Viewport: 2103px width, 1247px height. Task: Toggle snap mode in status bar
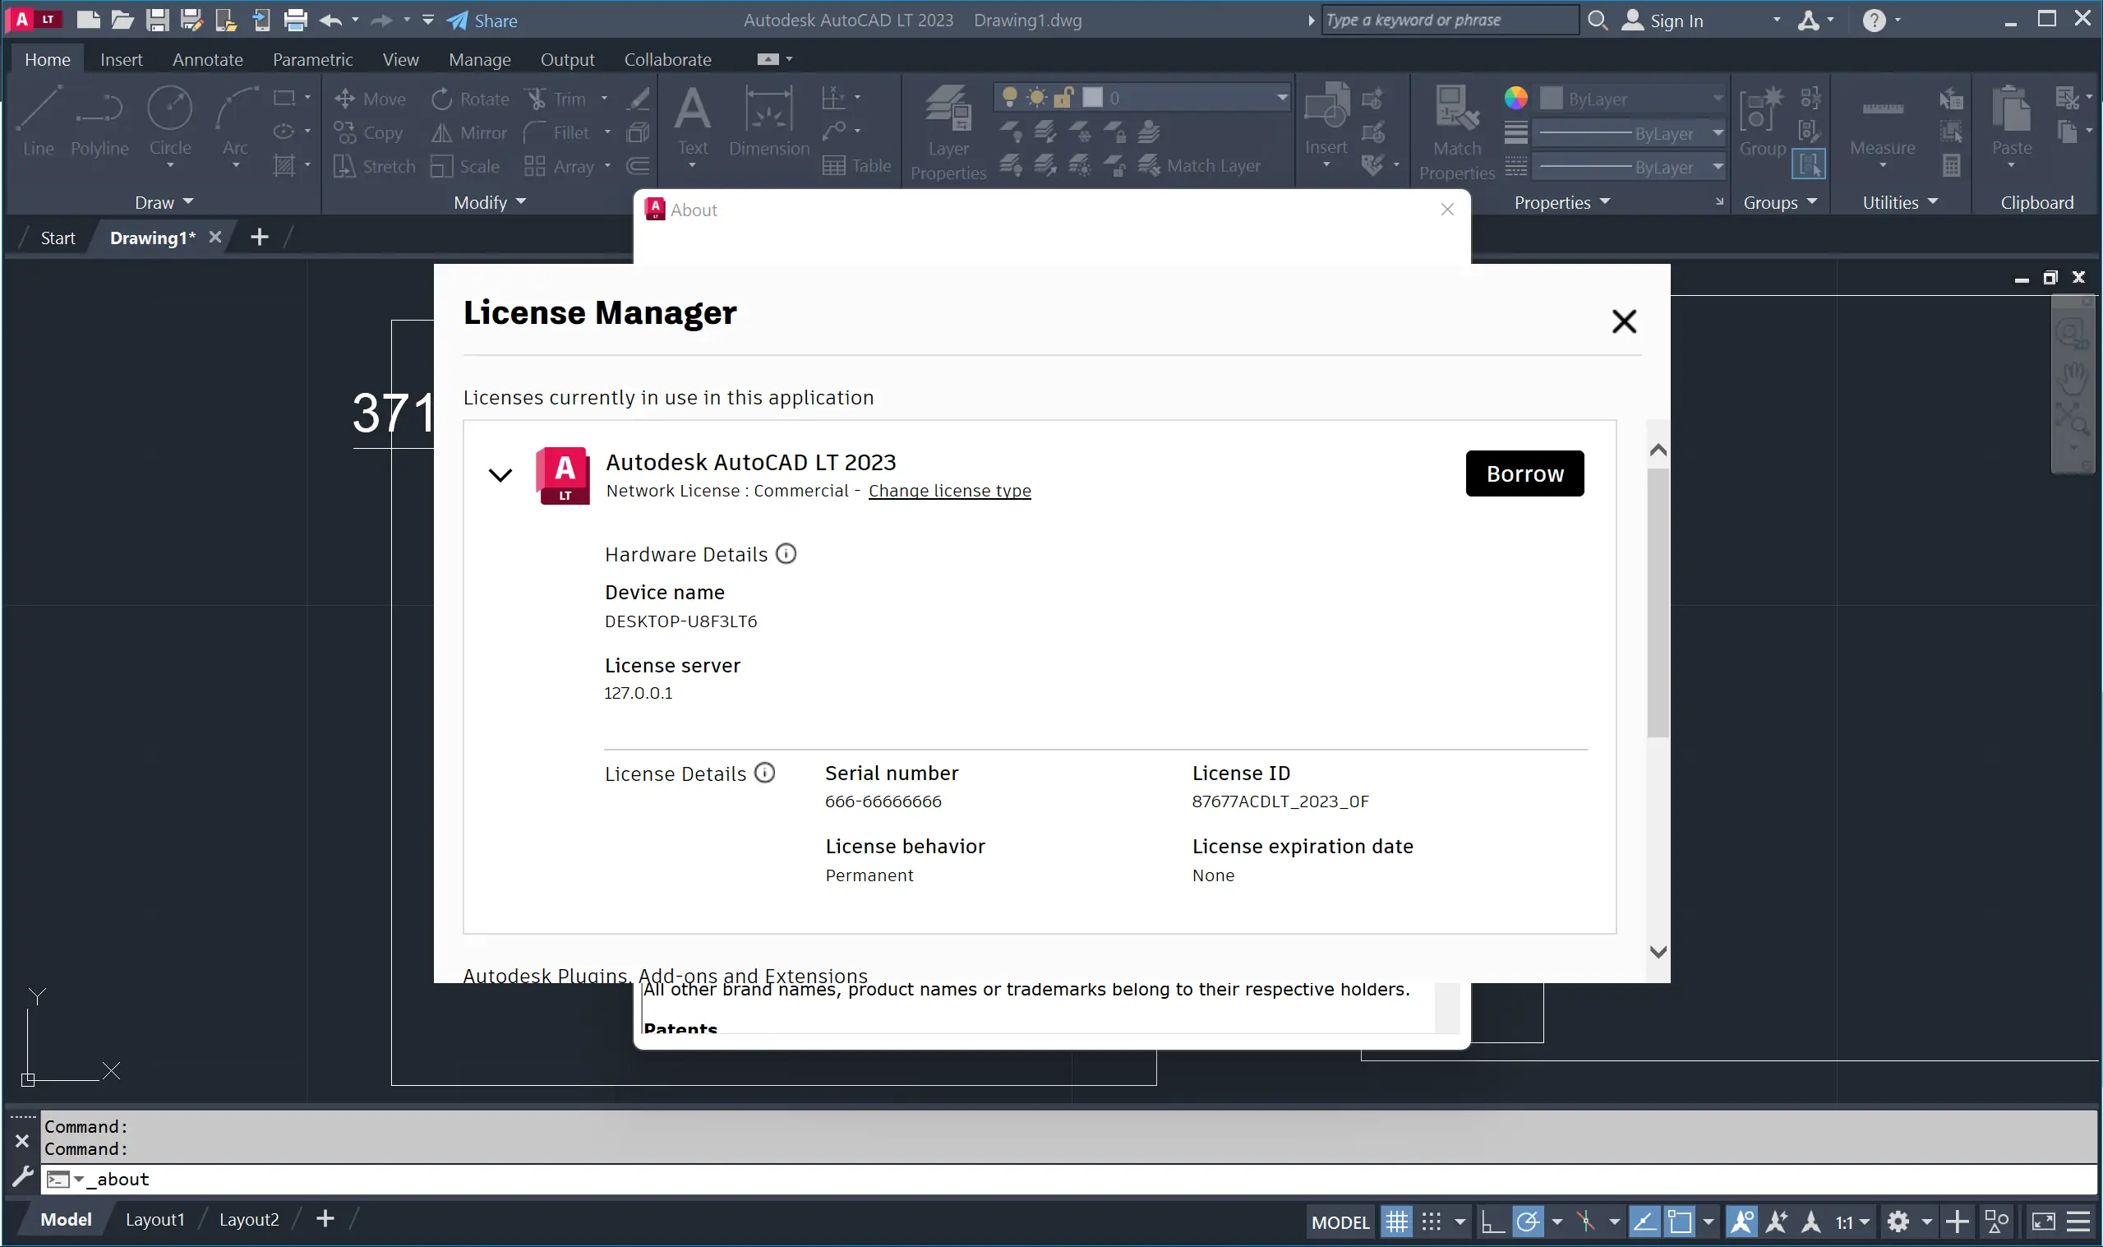[x=1431, y=1221]
